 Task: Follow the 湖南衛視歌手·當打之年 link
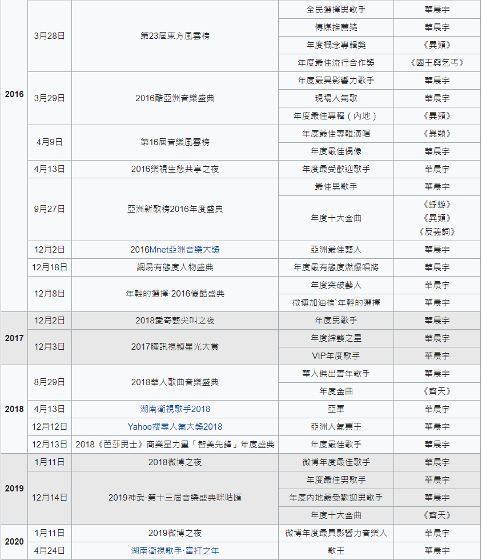[x=175, y=551]
